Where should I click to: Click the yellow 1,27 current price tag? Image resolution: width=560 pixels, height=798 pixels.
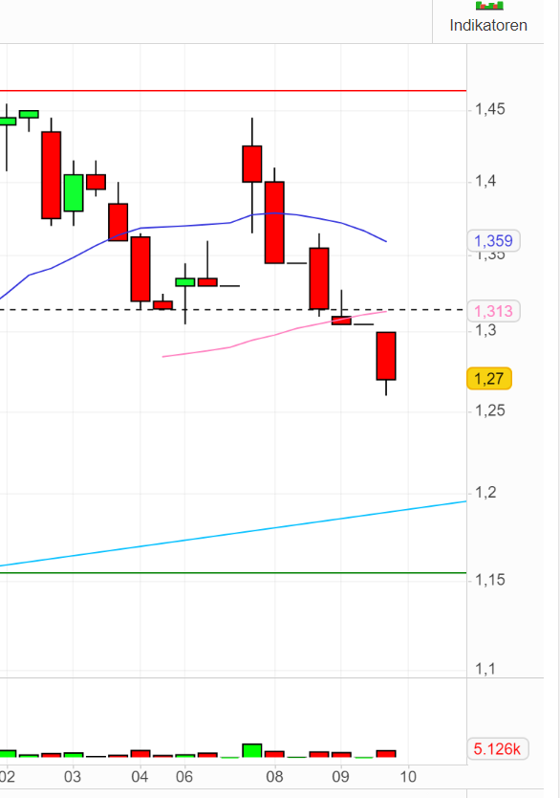(x=489, y=379)
